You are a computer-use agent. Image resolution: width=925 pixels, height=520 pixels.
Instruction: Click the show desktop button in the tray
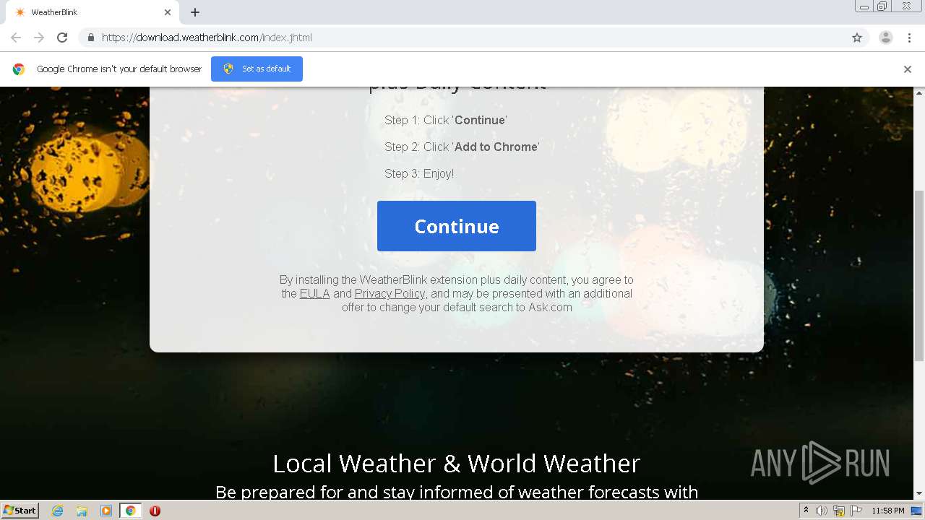(917, 511)
